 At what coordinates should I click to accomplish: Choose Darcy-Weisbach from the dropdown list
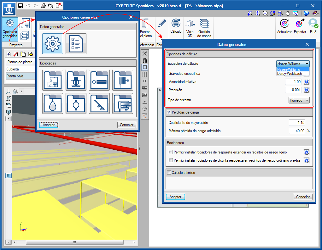293,74
